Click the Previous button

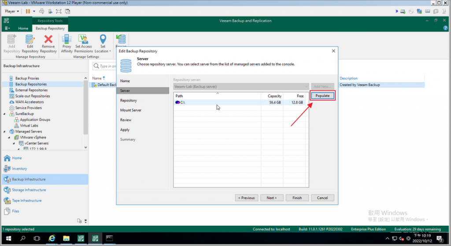247,198
